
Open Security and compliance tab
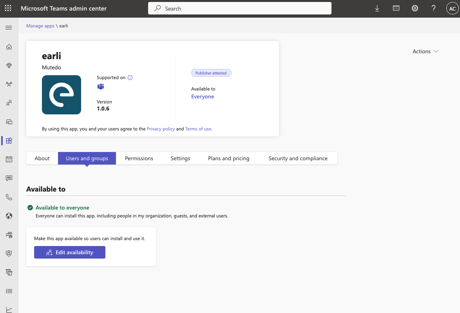[298, 158]
